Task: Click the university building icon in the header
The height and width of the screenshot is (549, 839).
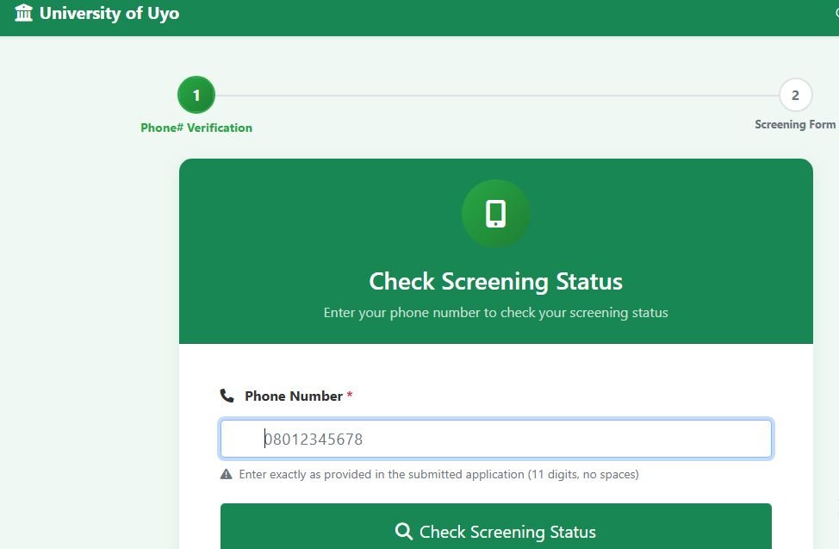Action: click(x=24, y=13)
